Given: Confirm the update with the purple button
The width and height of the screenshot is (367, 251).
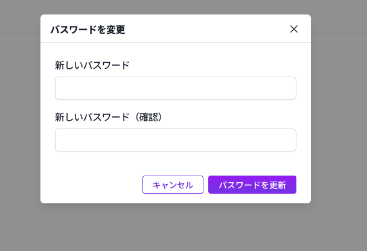Looking at the screenshot, I should (252, 185).
